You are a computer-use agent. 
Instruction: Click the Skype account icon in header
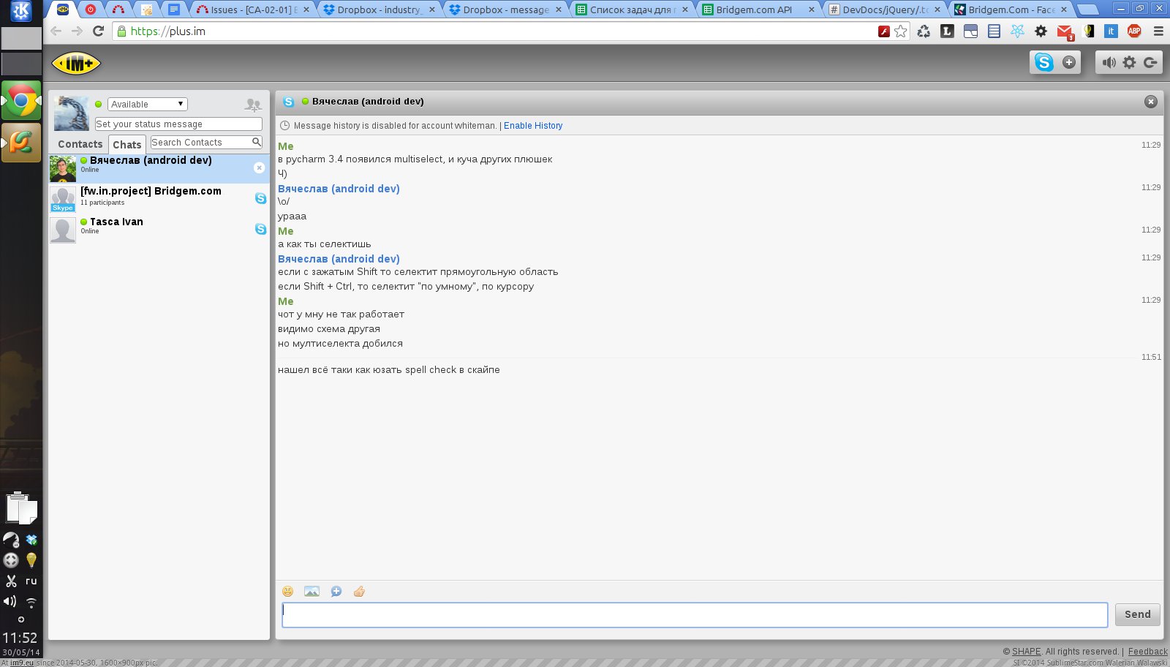(1043, 63)
